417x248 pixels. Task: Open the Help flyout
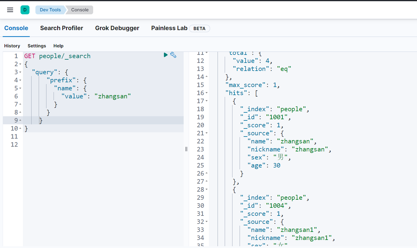pyautogui.click(x=58, y=46)
